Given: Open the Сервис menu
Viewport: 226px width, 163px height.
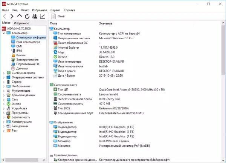Looking at the screenshot, I should [x=55, y=10].
